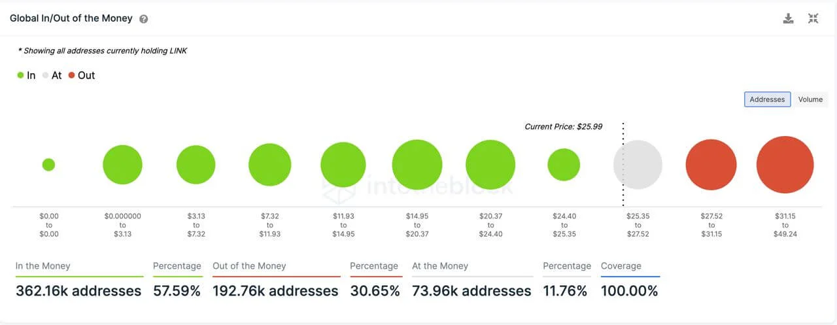The height and width of the screenshot is (325, 837).
Task: Click the download chart icon
Action: tap(789, 18)
